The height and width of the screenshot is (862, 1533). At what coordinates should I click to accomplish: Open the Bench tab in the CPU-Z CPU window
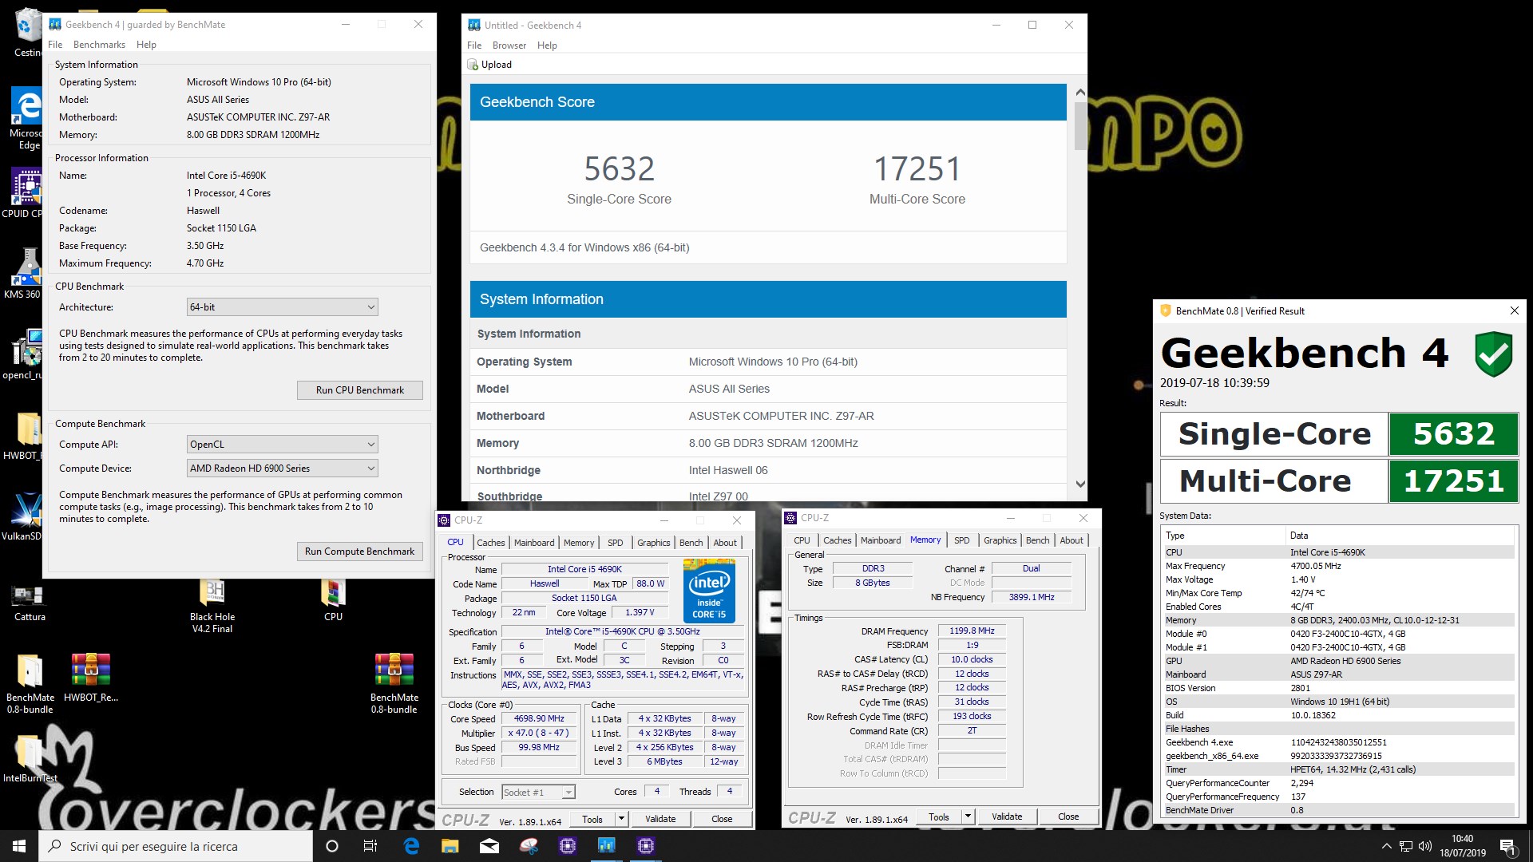(691, 543)
